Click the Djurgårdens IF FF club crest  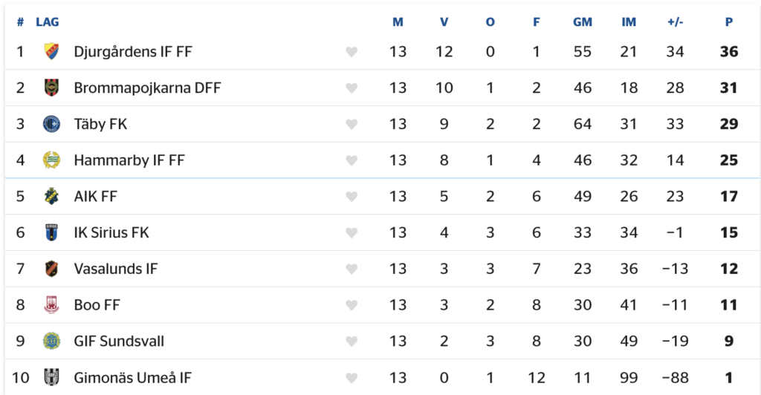pyautogui.click(x=51, y=51)
